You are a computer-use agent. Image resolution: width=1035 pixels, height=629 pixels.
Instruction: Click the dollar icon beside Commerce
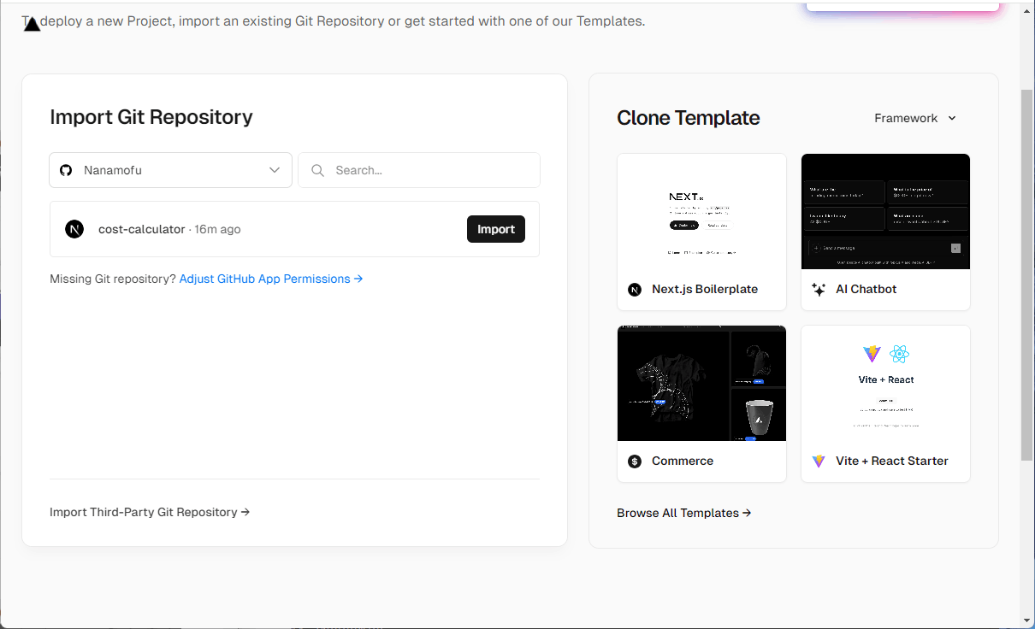[x=635, y=461]
